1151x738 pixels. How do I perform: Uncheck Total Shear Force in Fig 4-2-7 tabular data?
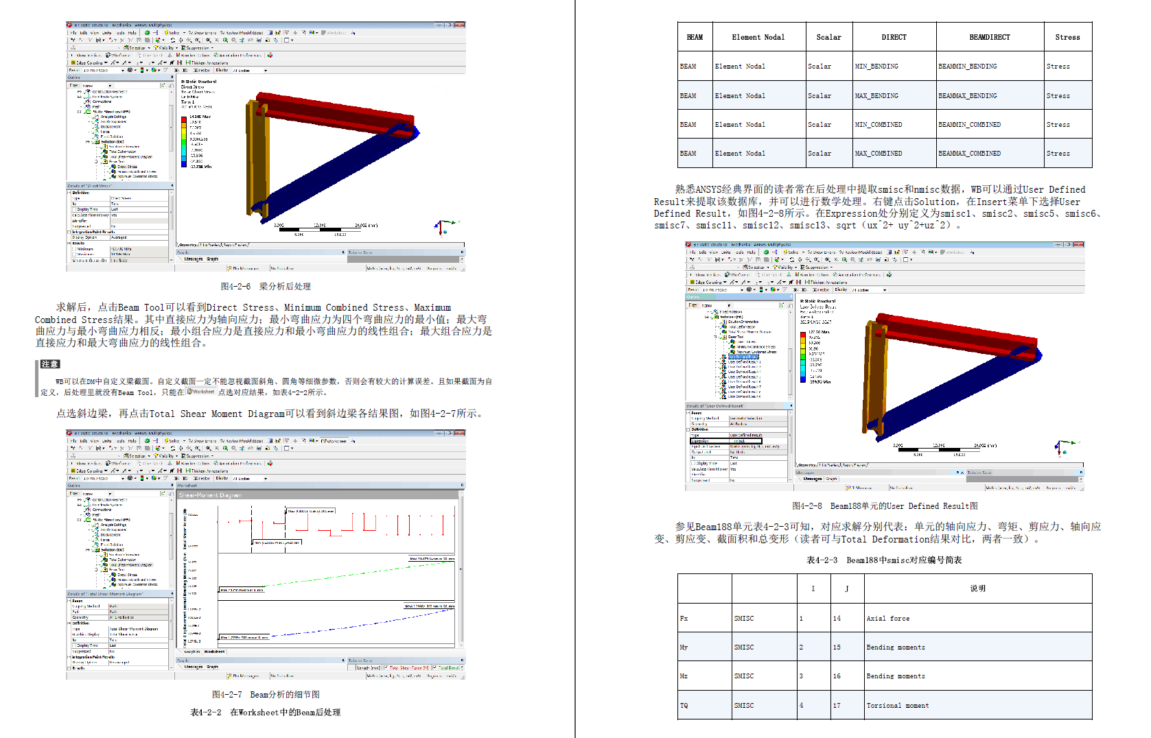pyautogui.click(x=386, y=667)
